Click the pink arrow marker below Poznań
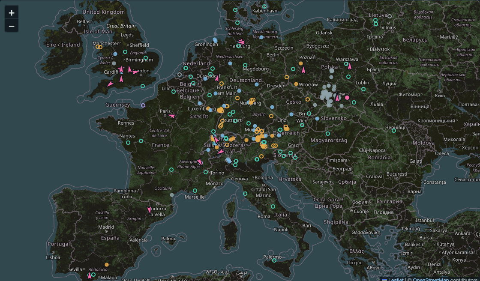The width and height of the screenshot is (480, 281). click(x=303, y=70)
